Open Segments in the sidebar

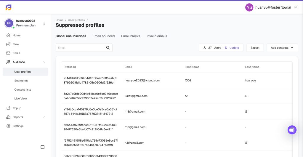point(21,81)
